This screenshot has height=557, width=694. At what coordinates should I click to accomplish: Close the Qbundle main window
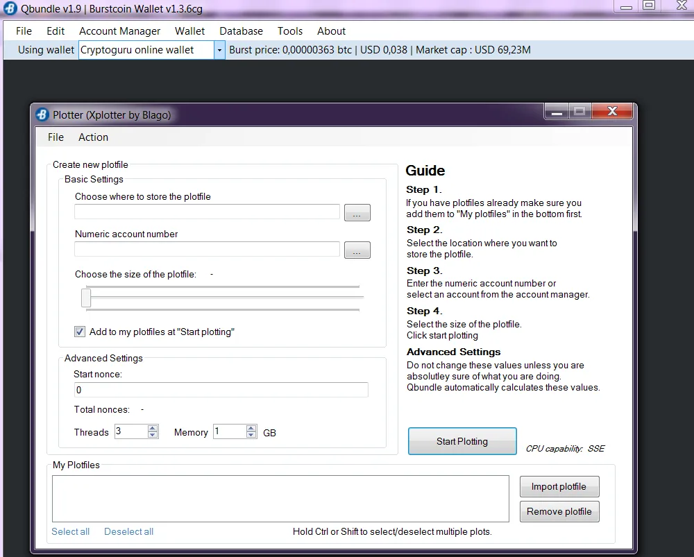point(682,6)
